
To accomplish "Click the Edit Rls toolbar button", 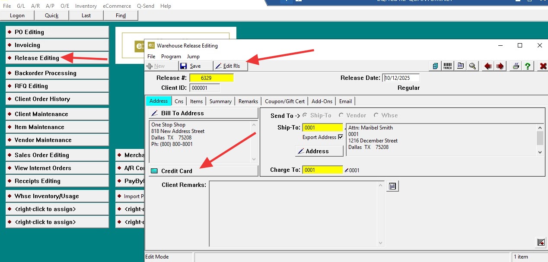I will pos(230,66).
